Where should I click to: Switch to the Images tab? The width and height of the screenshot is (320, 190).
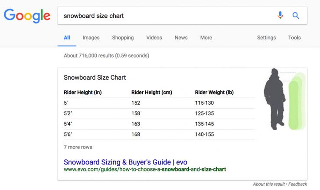pos(91,38)
